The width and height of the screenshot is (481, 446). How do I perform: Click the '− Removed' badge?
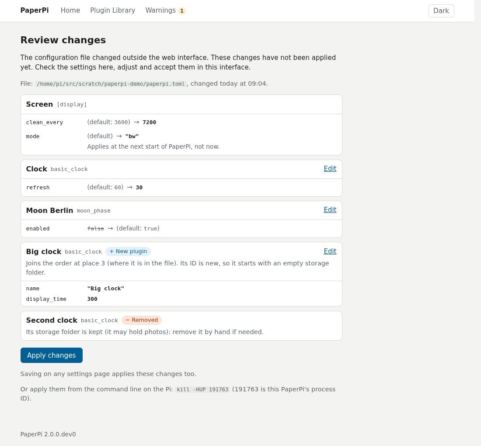tap(141, 320)
